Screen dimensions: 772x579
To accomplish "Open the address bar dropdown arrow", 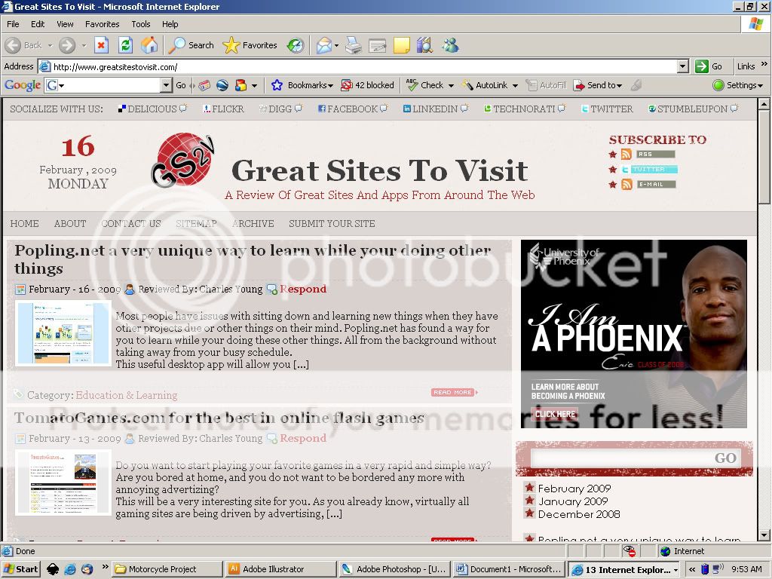I will pos(682,66).
